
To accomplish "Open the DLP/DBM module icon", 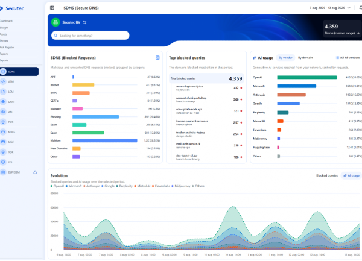I will click(3, 172).
